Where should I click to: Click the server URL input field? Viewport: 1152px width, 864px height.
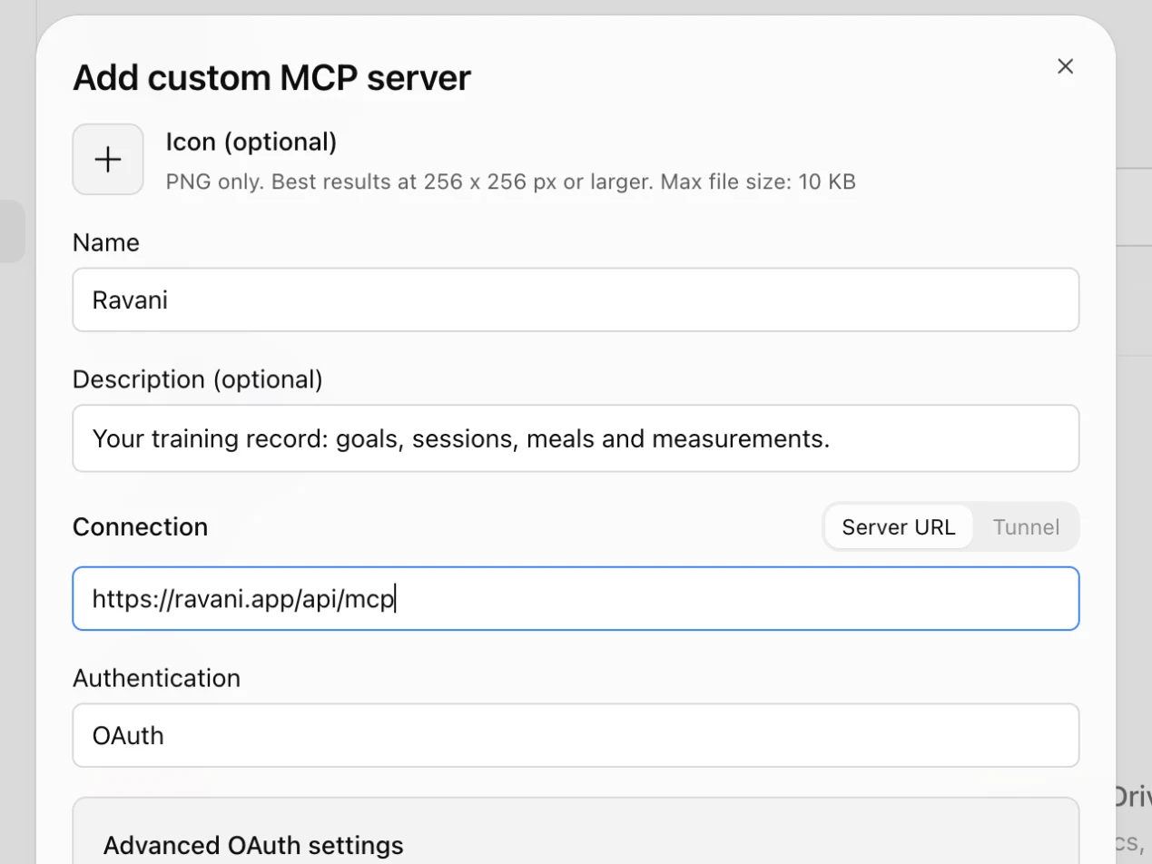click(x=576, y=599)
